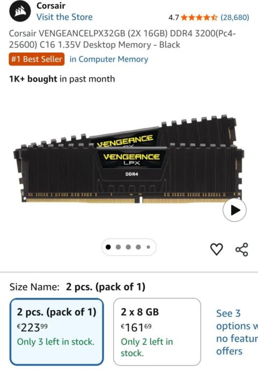Tap the Corsair sails logo icon
This screenshot has height=371, width=258.
click(20, 11)
